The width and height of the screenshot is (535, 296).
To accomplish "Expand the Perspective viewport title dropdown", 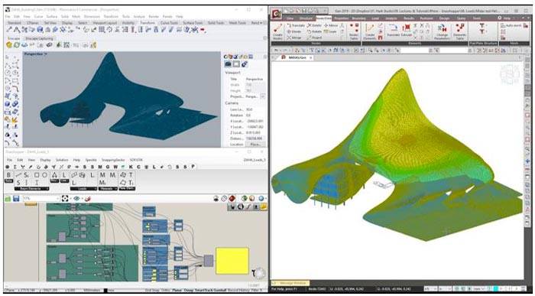I will [x=35, y=54].
